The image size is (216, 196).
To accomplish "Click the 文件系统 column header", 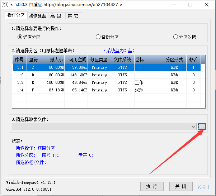I will coord(122,59).
